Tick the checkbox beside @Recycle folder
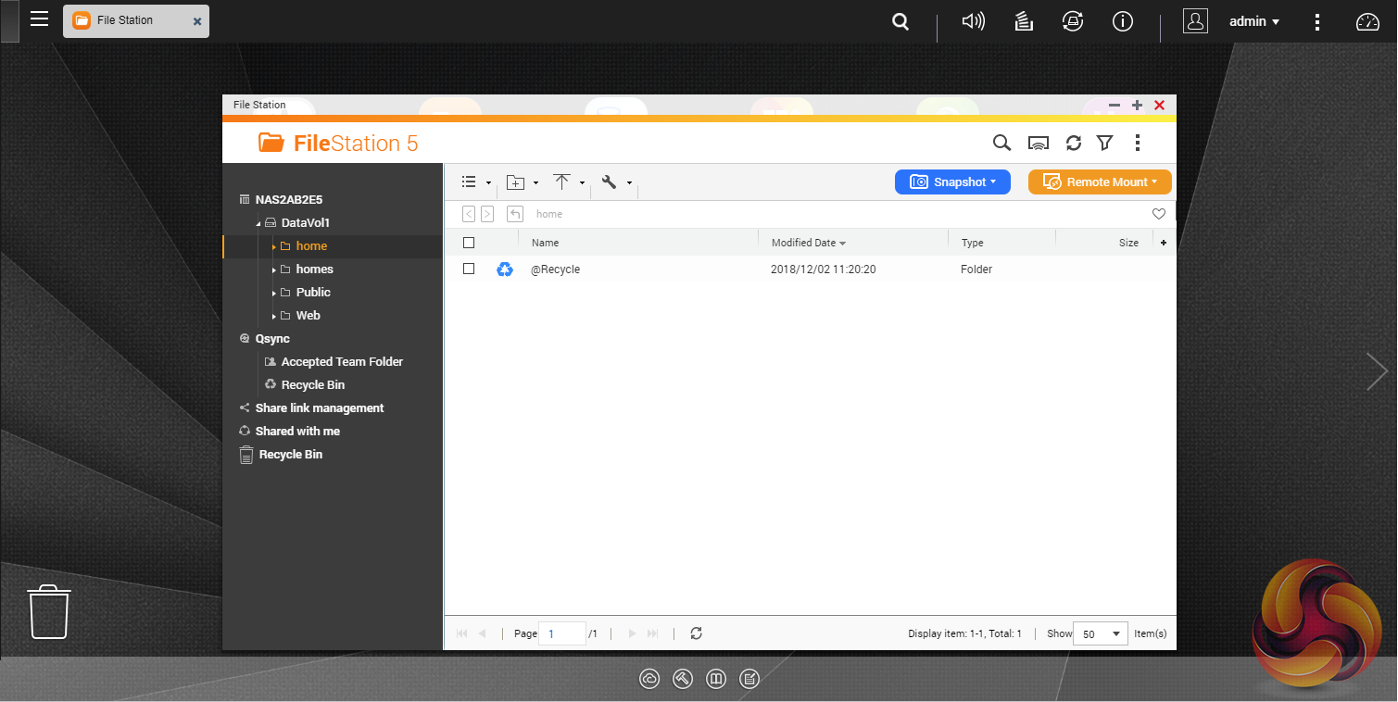 click(x=469, y=270)
